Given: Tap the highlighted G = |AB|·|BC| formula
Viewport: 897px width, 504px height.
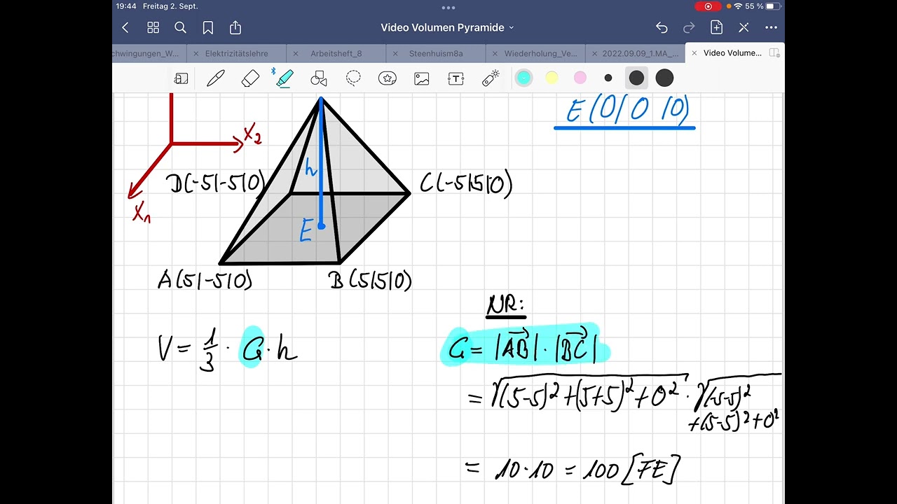Looking at the screenshot, I should click(526, 346).
